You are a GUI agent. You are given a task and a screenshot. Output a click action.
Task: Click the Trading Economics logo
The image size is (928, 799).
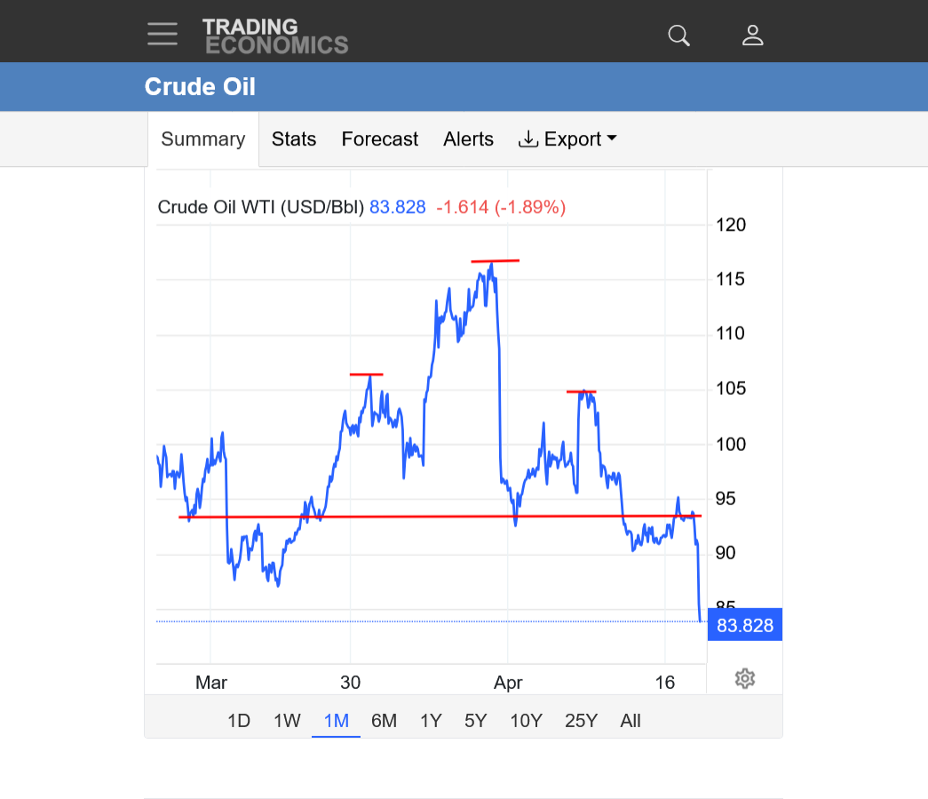tap(275, 36)
